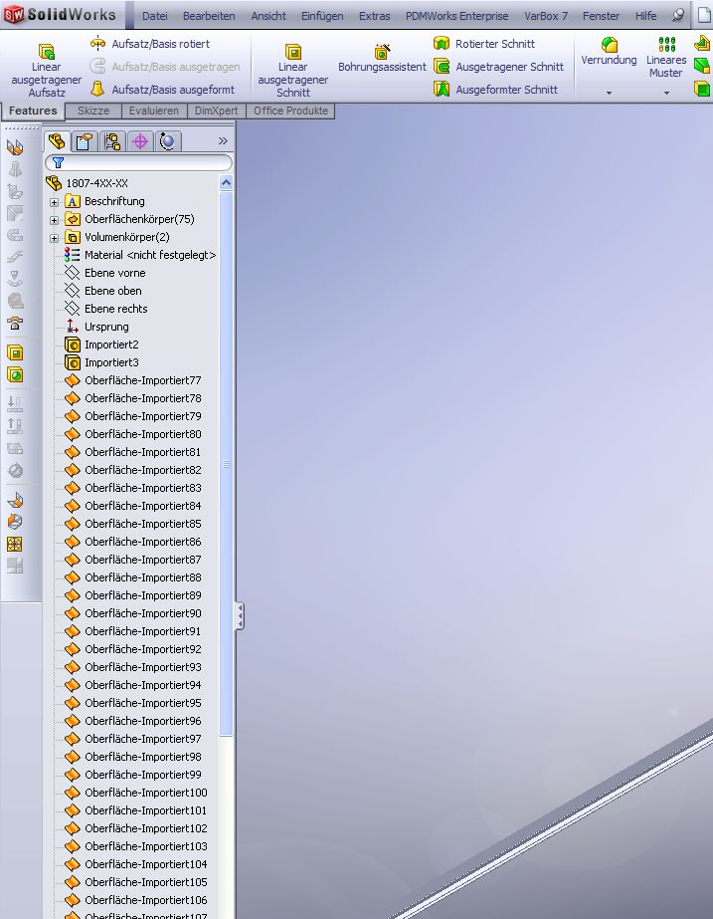Click Linear ausgetragener Schnitt tool
713x919 pixels.
tap(292, 69)
